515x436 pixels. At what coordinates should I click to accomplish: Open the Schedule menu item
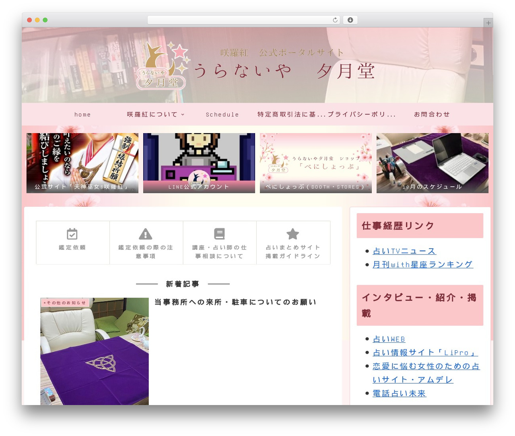(222, 115)
